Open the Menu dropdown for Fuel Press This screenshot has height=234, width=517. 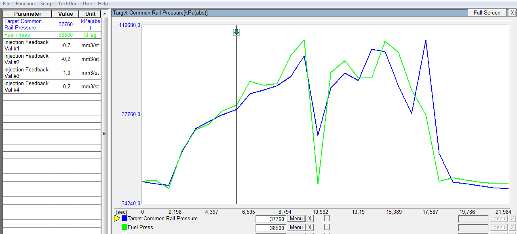point(296,228)
